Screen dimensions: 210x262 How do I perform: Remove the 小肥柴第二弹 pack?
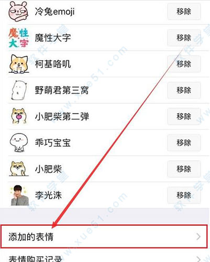184,116
